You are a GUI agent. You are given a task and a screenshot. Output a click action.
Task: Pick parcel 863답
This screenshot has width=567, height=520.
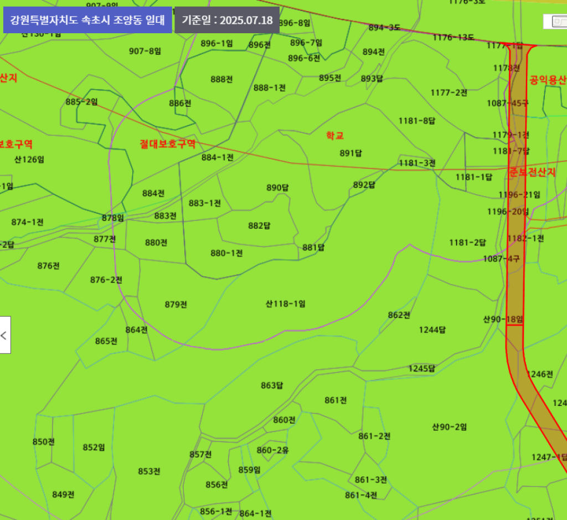tap(272, 385)
